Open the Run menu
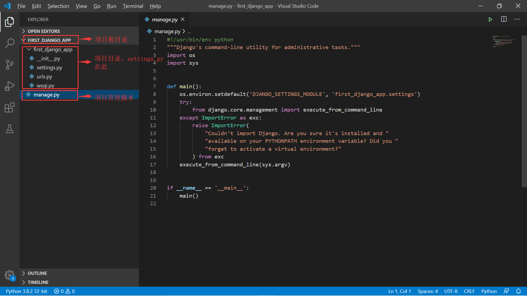Viewport: 527px width, 296px height. coord(111,6)
